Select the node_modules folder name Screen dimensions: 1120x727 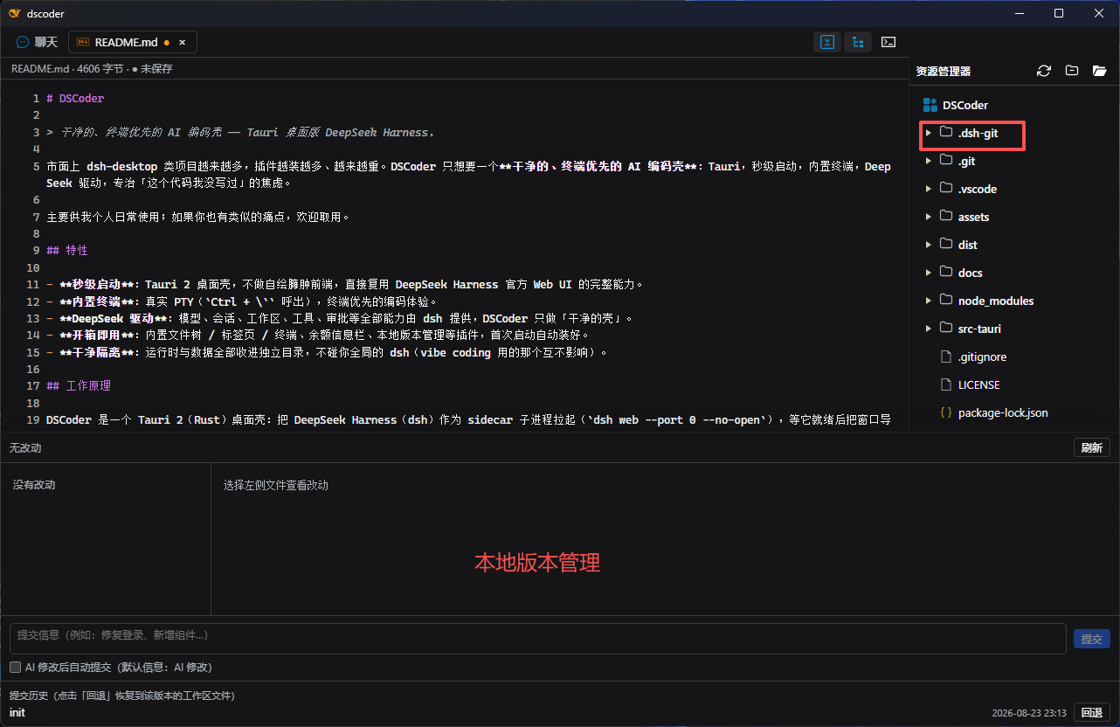point(996,301)
